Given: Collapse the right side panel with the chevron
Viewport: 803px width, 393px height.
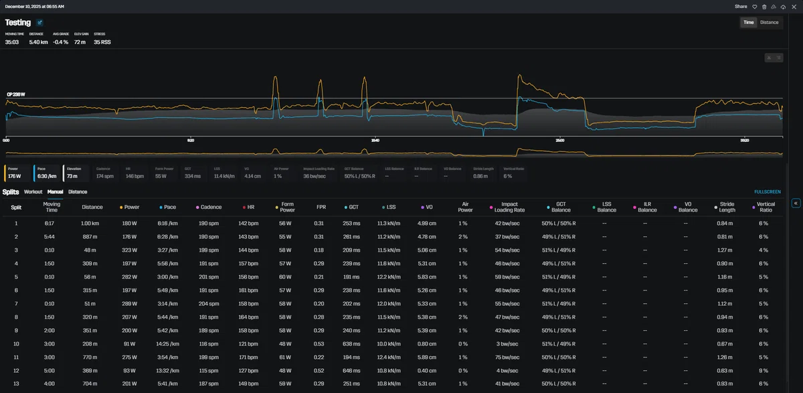Looking at the screenshot, I should [796, 203].
